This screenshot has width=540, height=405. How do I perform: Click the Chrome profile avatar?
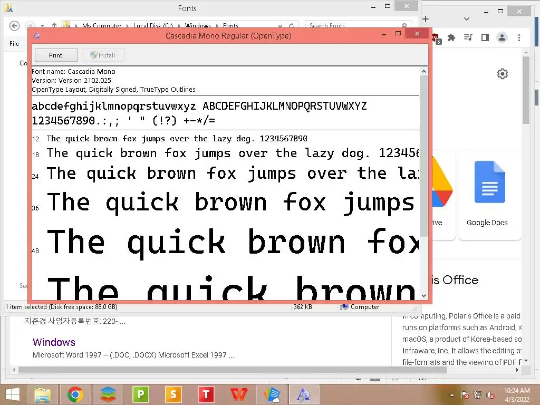pyautogui.click(x=502, y=37)
